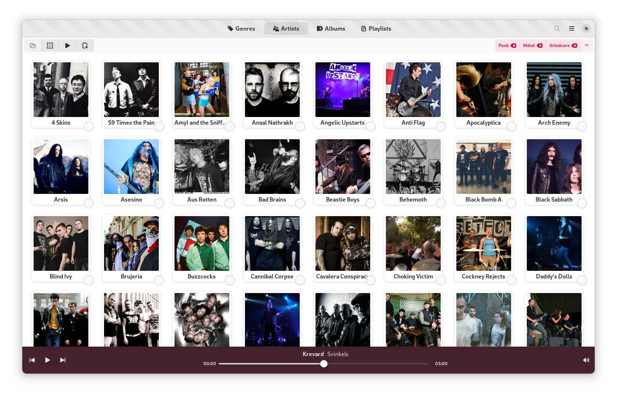Click the Krevard track title text
617x398 pixels.
[x=313, y=354]
